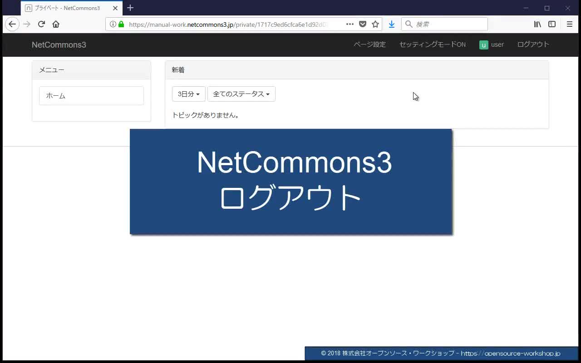Open the browser home page icon

coord(56,24)
